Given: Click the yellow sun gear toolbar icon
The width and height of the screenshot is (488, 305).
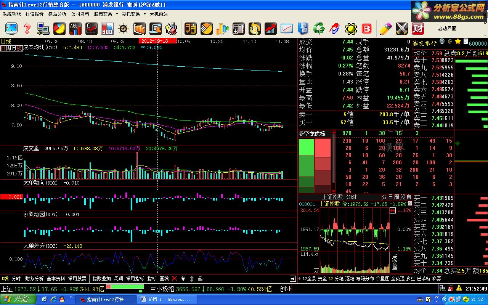Looking at the screenshot, I should 351,28.
